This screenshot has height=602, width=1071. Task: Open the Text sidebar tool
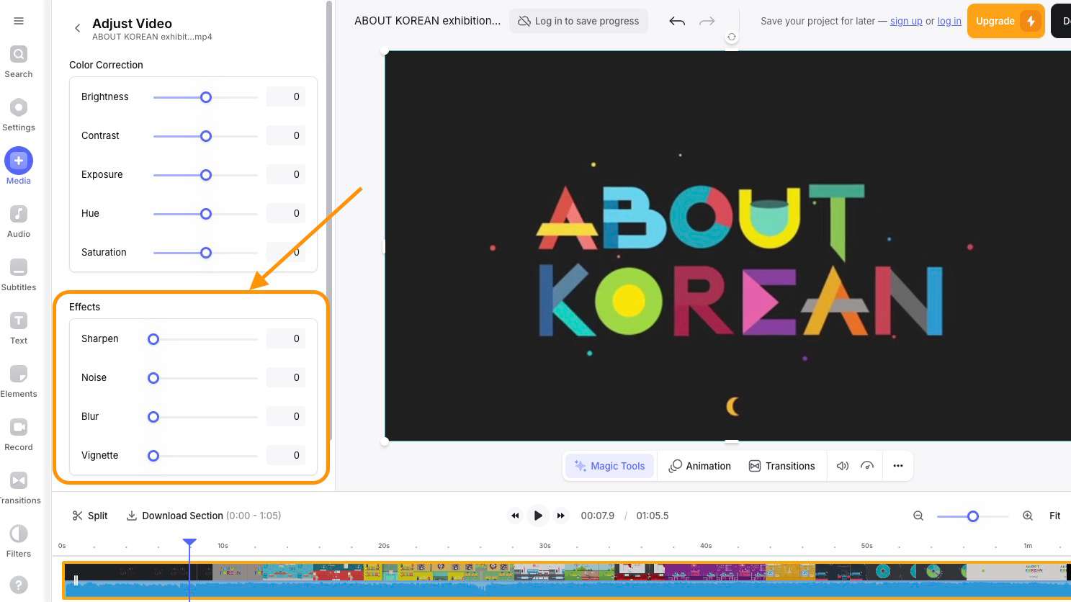pos(19,328)
